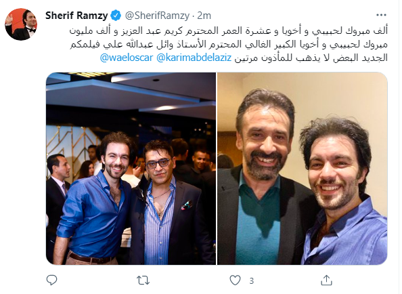
Task: Click the first line of Arabic tweet text
Action: coord(229,30)
